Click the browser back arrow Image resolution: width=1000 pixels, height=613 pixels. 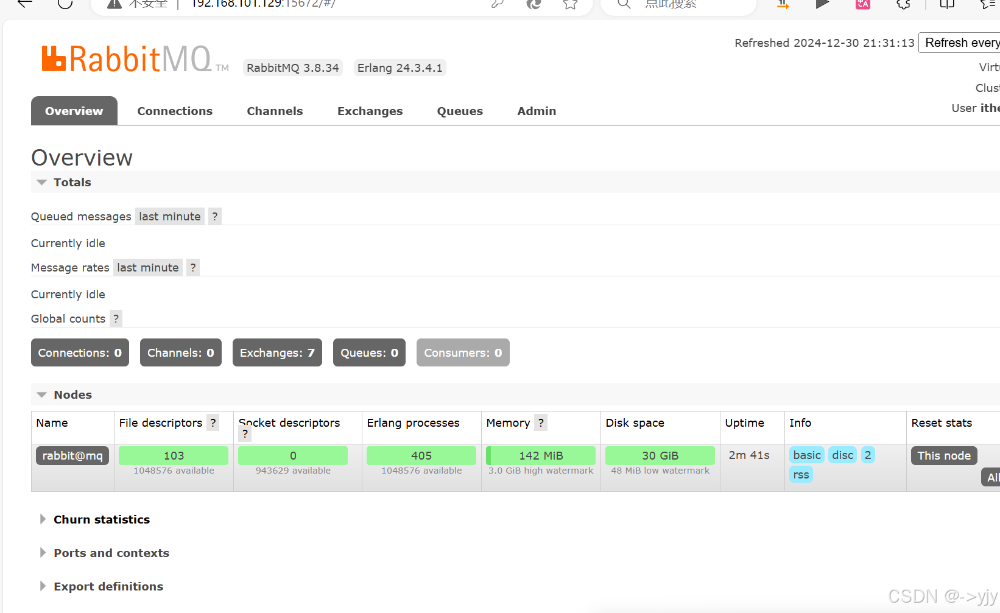pos(25,3)
